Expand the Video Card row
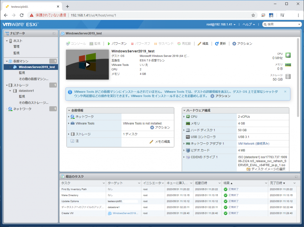Screen dimensions: 304x227 (184, 150)
